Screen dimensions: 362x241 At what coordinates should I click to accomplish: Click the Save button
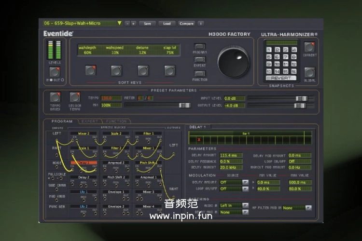147,23
